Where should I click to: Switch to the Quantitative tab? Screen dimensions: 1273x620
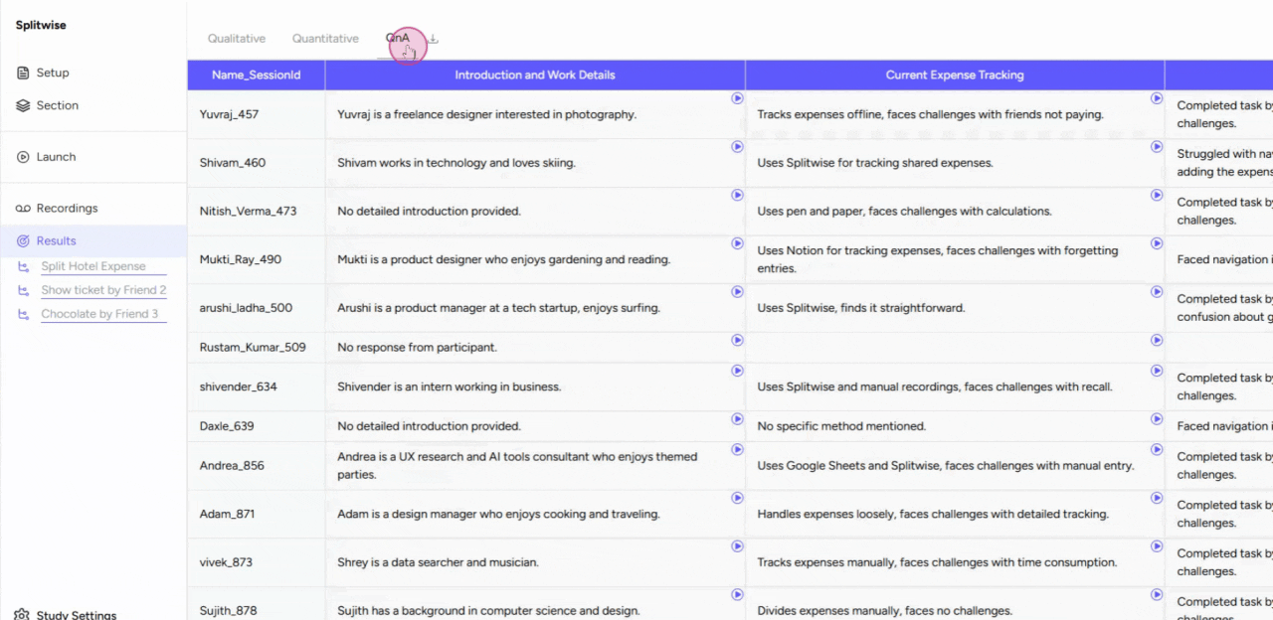pos(325,39)
